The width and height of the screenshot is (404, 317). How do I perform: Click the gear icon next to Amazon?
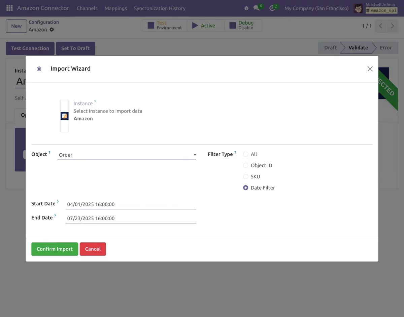pyautogui.click(x=52, y=30)
